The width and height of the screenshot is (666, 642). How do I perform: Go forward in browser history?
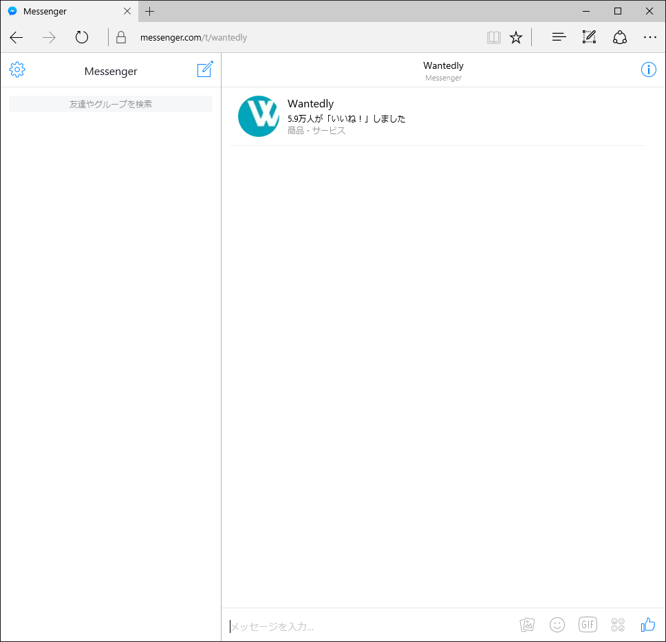point(49,37)
